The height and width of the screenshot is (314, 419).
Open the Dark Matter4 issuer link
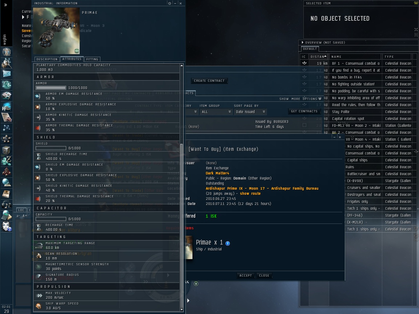218,173
